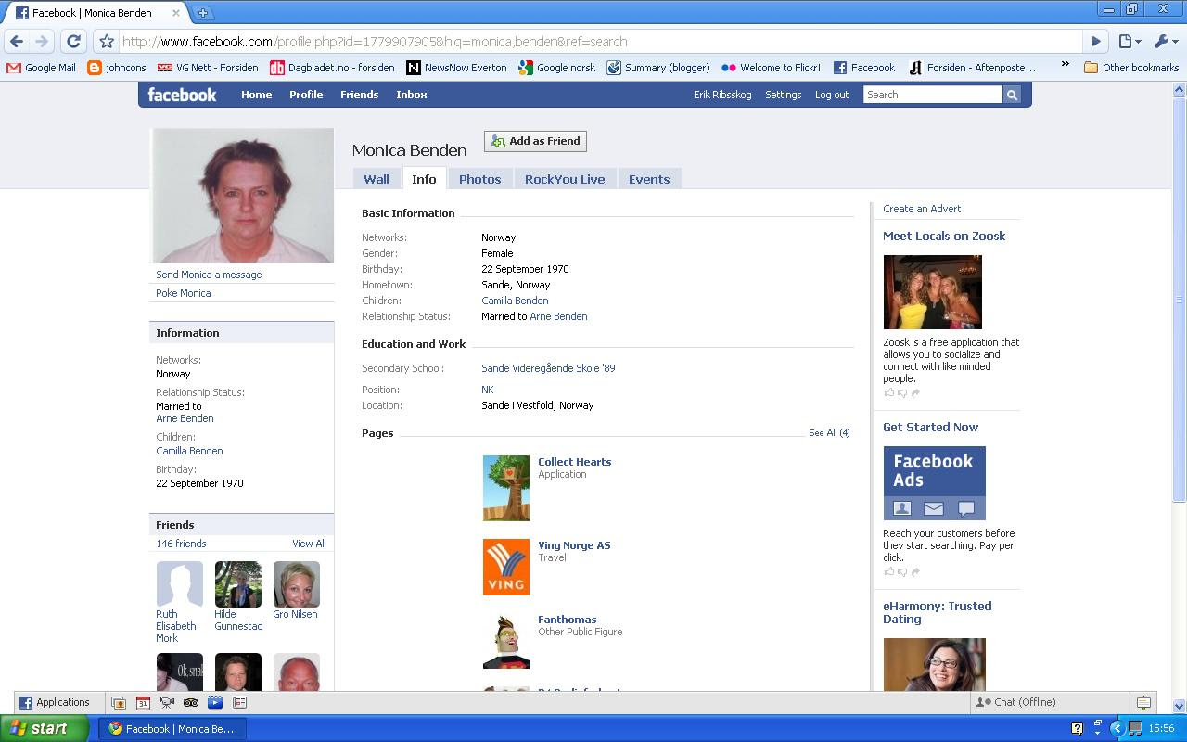This screenshot has height=742, width=1187.
Task: Click the Create an Advert link
Action: coord(922,209)
